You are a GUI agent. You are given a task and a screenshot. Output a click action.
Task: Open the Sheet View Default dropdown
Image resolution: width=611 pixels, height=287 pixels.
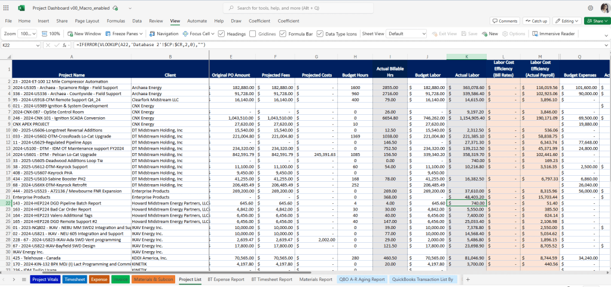(407, 34)
